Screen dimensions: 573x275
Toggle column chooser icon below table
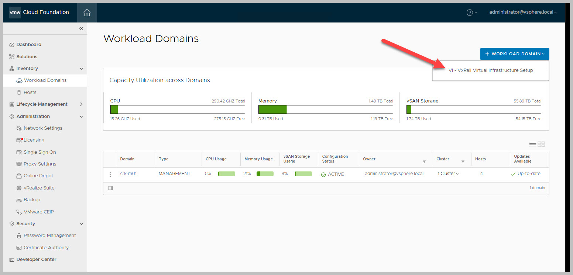click(x=110, y=188)
